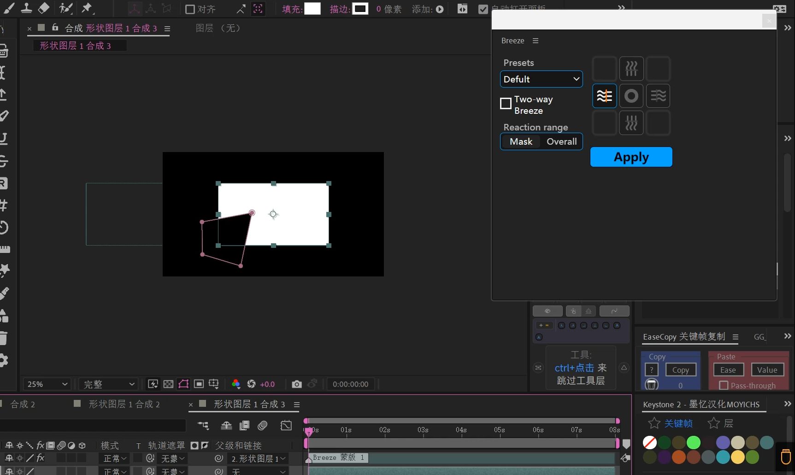Toggle the 关键帧 star favorite in Keystone

pos(654,423)
